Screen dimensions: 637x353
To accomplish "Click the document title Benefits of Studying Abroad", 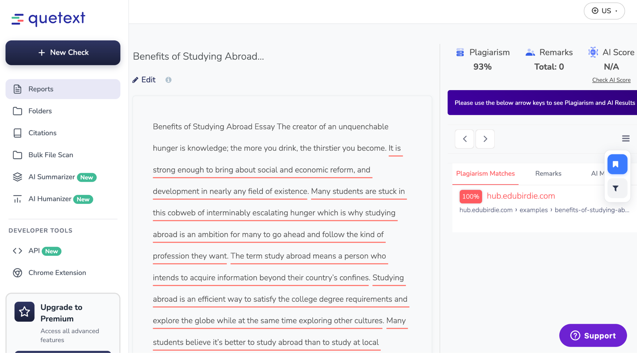I will click(198, 56).
